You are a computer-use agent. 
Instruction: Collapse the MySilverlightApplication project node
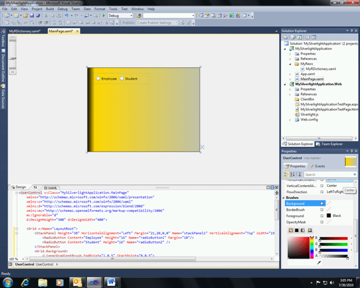(285, 48)
